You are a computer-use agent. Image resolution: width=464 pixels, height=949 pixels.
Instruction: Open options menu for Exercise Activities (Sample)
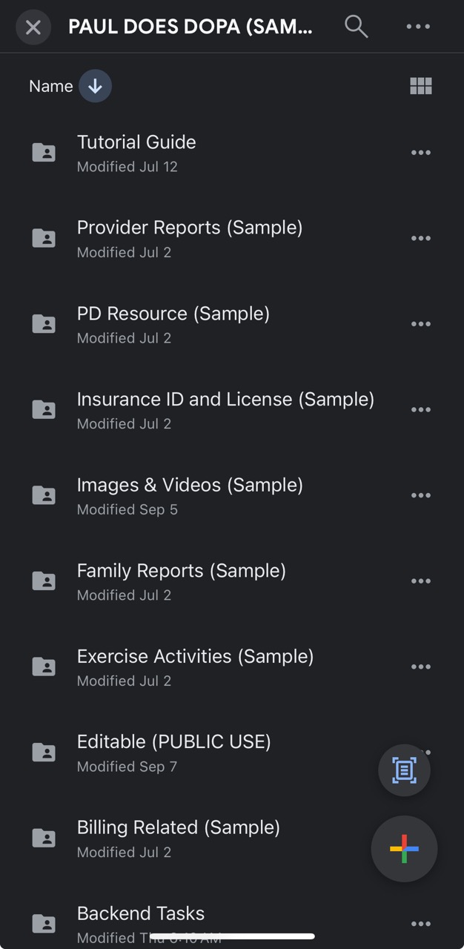(x=420, y=667)
